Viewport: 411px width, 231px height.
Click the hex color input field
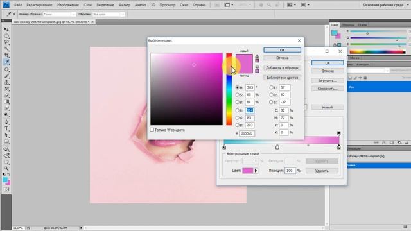(x=247, y=133)
